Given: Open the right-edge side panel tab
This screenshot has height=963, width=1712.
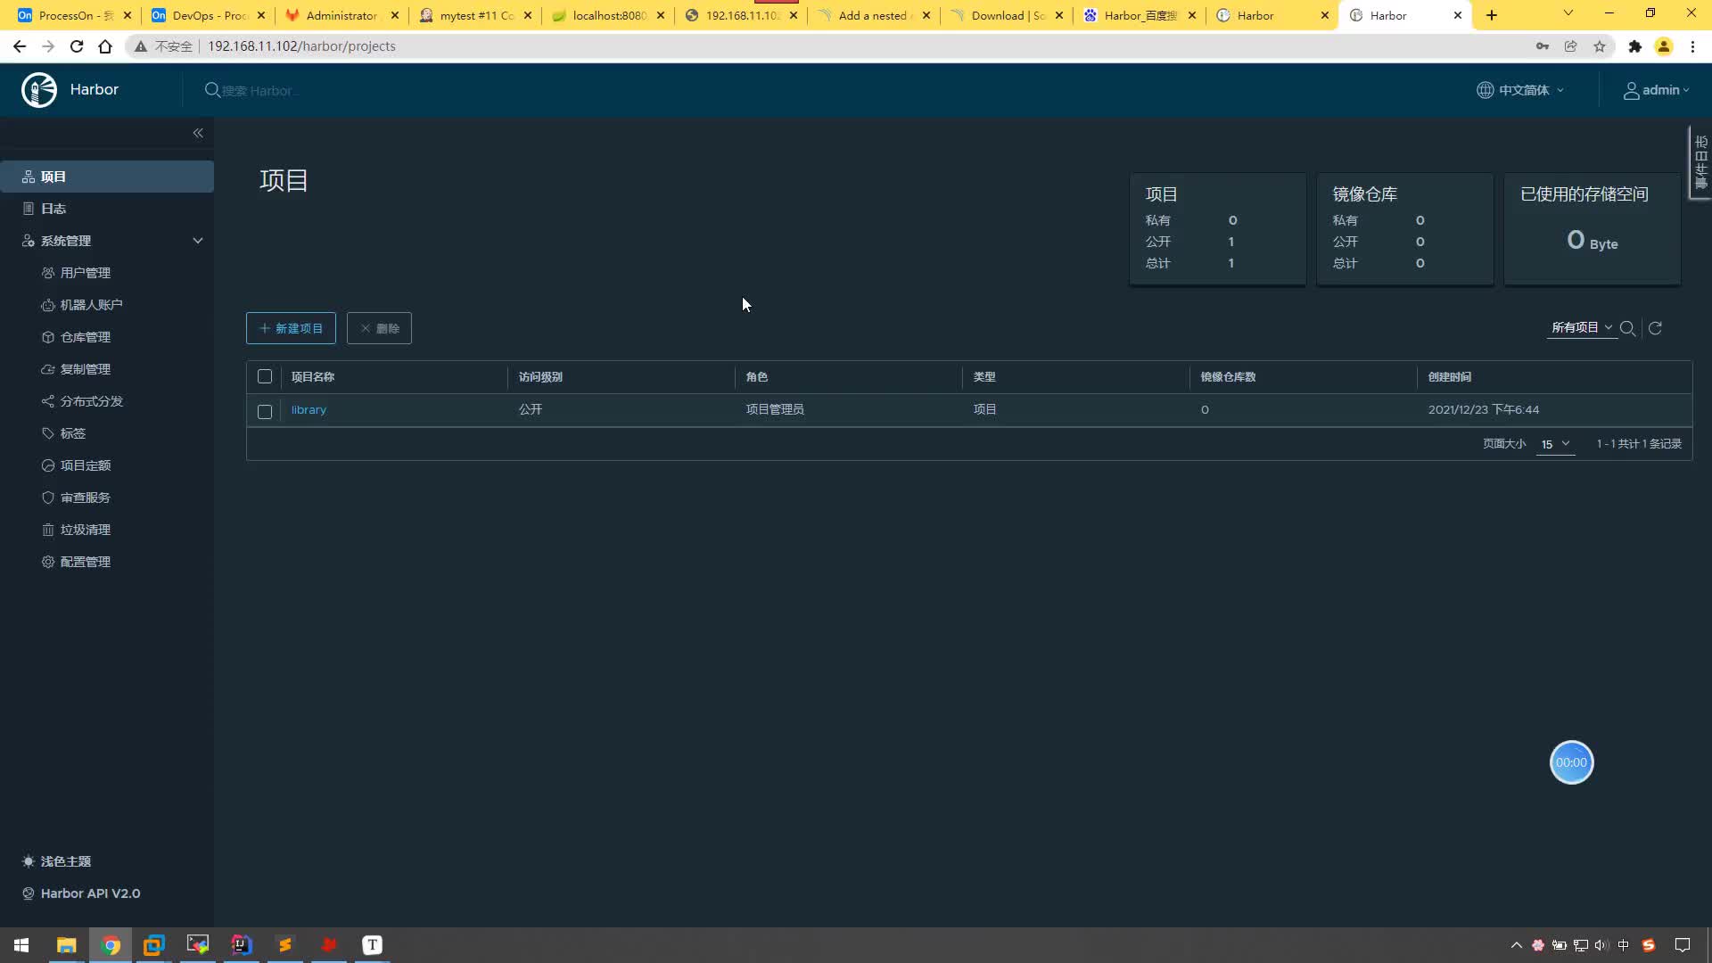Looking at the screenshot, I should 1700,161.
